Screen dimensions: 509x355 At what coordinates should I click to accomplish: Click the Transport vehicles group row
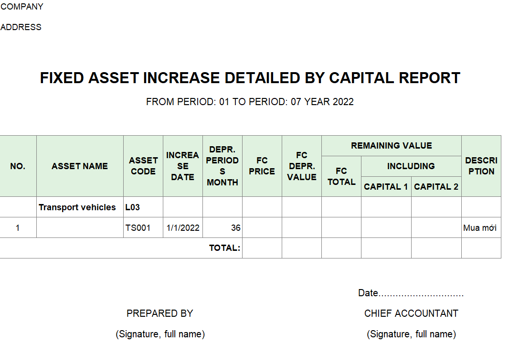77,207
